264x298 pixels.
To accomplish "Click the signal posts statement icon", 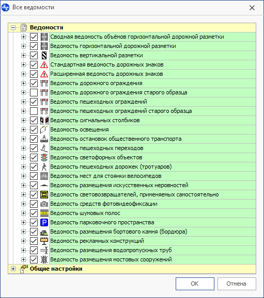I will point(44,120).
